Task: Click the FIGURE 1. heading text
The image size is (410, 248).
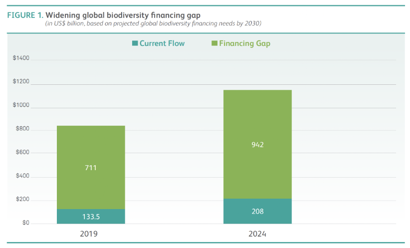Action: click(x=25, y=15)
